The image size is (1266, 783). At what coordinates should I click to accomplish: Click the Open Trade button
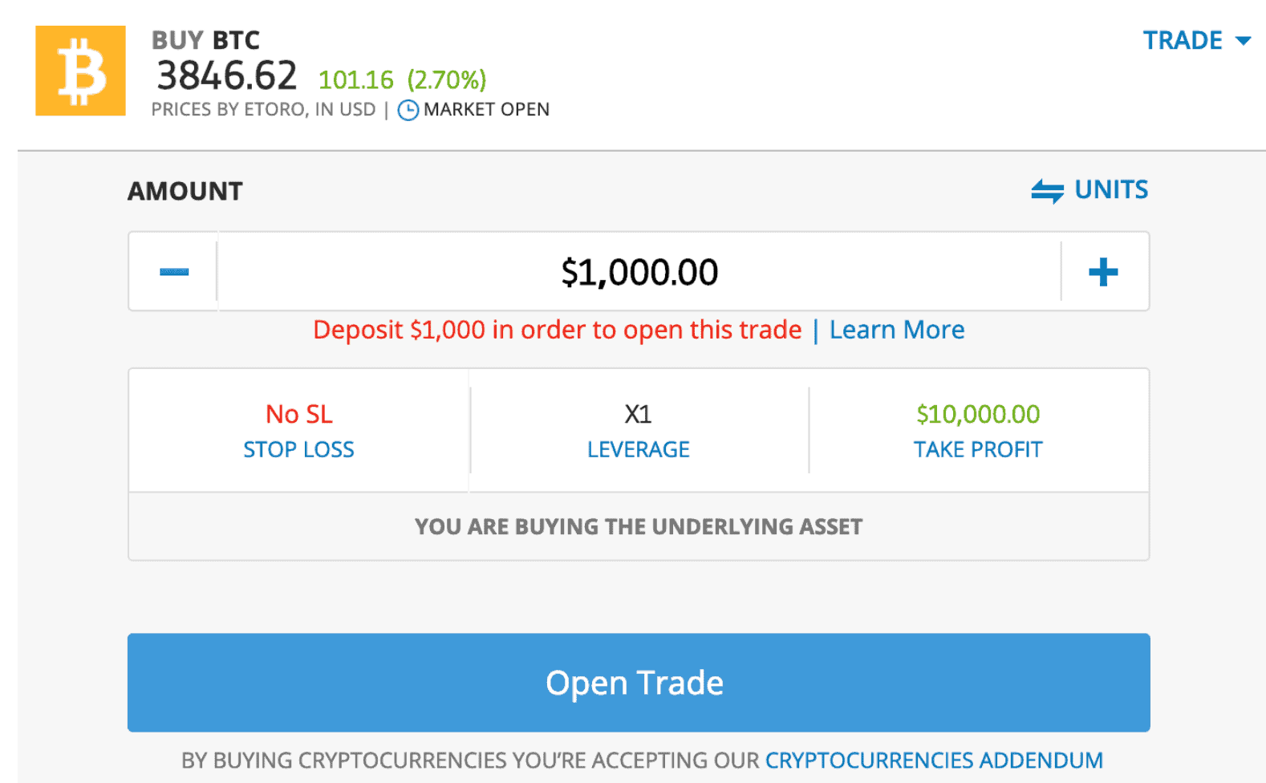(639, 683)
